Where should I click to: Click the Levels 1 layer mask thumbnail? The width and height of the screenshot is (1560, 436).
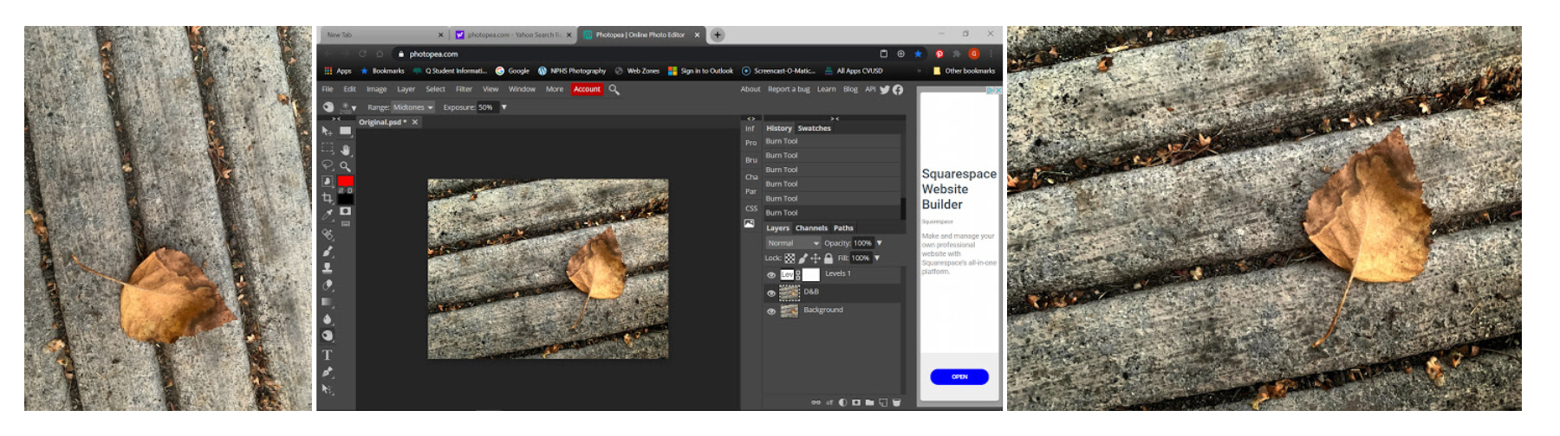(810, 274)
